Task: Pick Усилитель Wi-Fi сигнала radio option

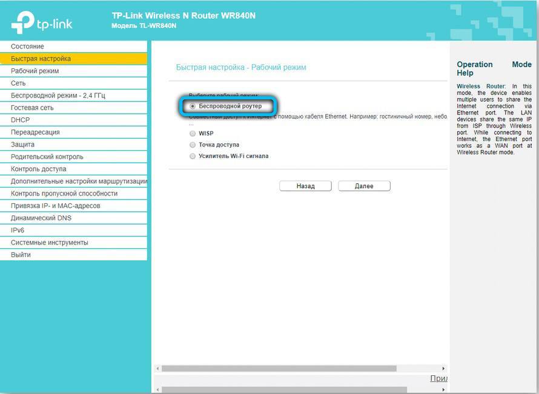Action: pyautogui.click(x=193, y=156)
